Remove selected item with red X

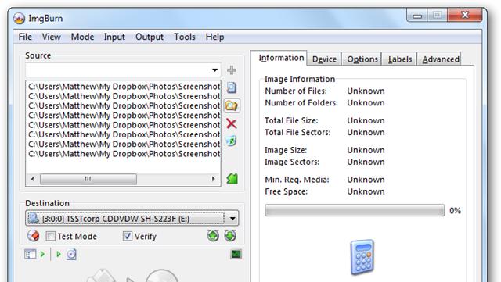[x=232, y=123]
